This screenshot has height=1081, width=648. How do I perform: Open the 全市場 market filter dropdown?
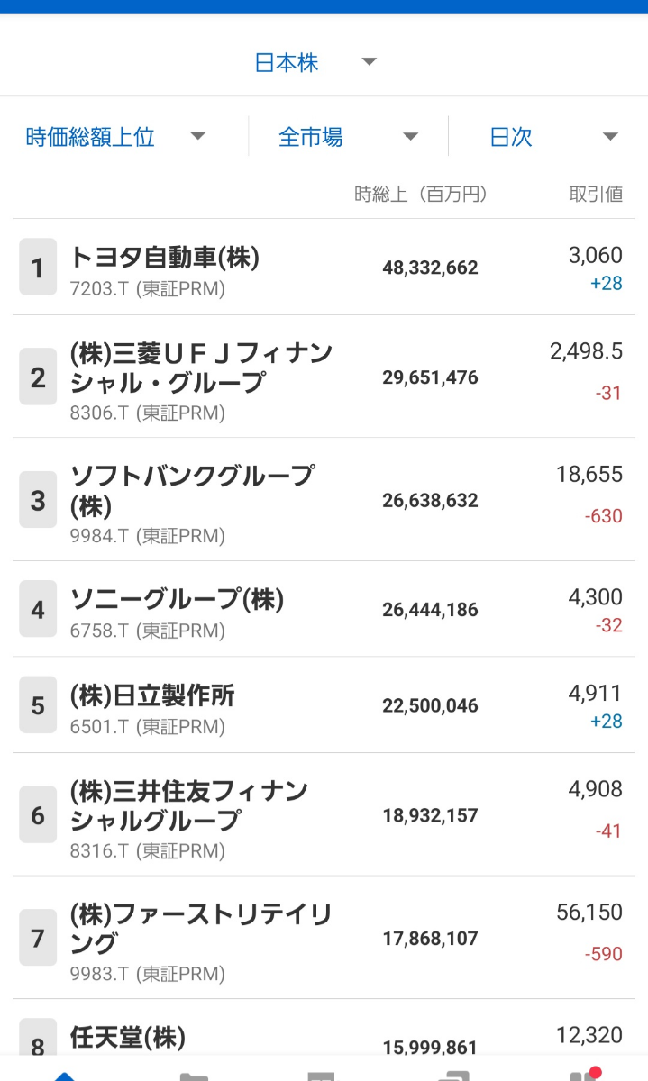tap(348, 137)
